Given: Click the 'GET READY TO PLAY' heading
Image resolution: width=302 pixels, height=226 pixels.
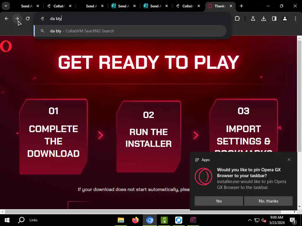Looking at the screenshot, I should 149,62.
